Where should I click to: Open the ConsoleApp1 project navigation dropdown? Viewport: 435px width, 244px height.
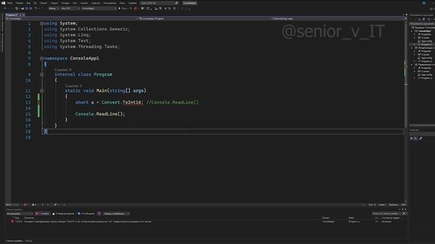(x=71, y=18)
